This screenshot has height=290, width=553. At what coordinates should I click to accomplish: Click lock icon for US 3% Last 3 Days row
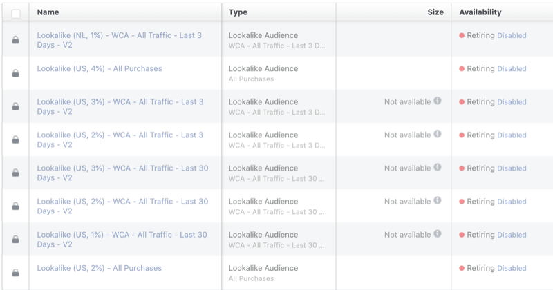(15, 106)
